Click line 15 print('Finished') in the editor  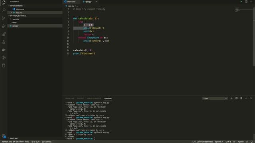[84, 54]
